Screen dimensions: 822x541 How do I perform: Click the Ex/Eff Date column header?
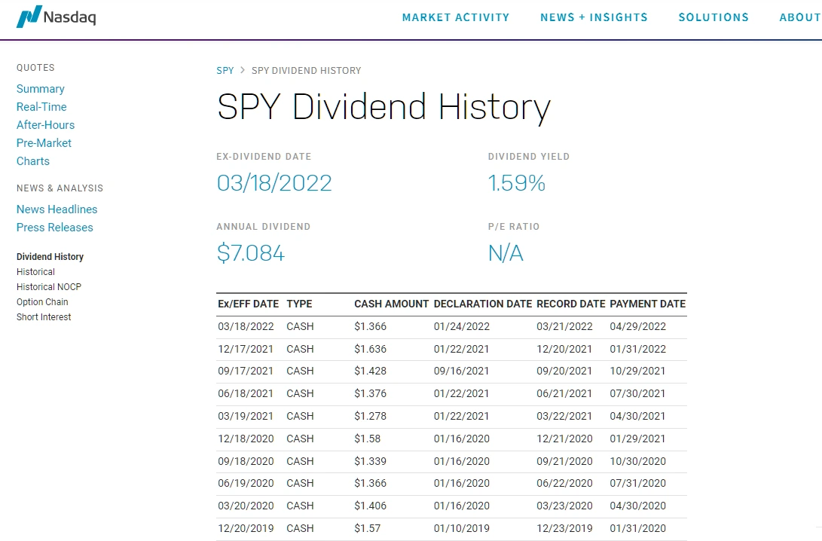(249, 304)
